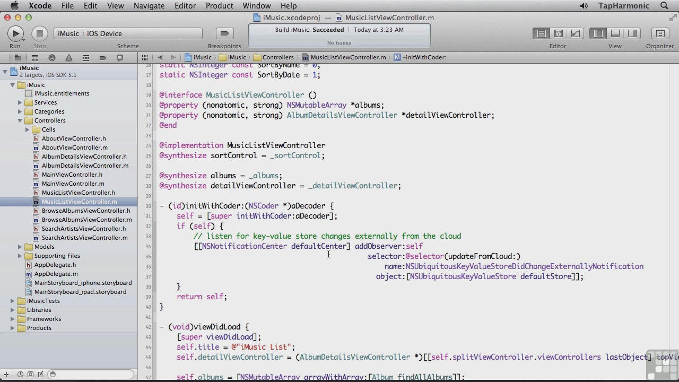
Task: Expand the Products group
Action: tap(12, 328)
